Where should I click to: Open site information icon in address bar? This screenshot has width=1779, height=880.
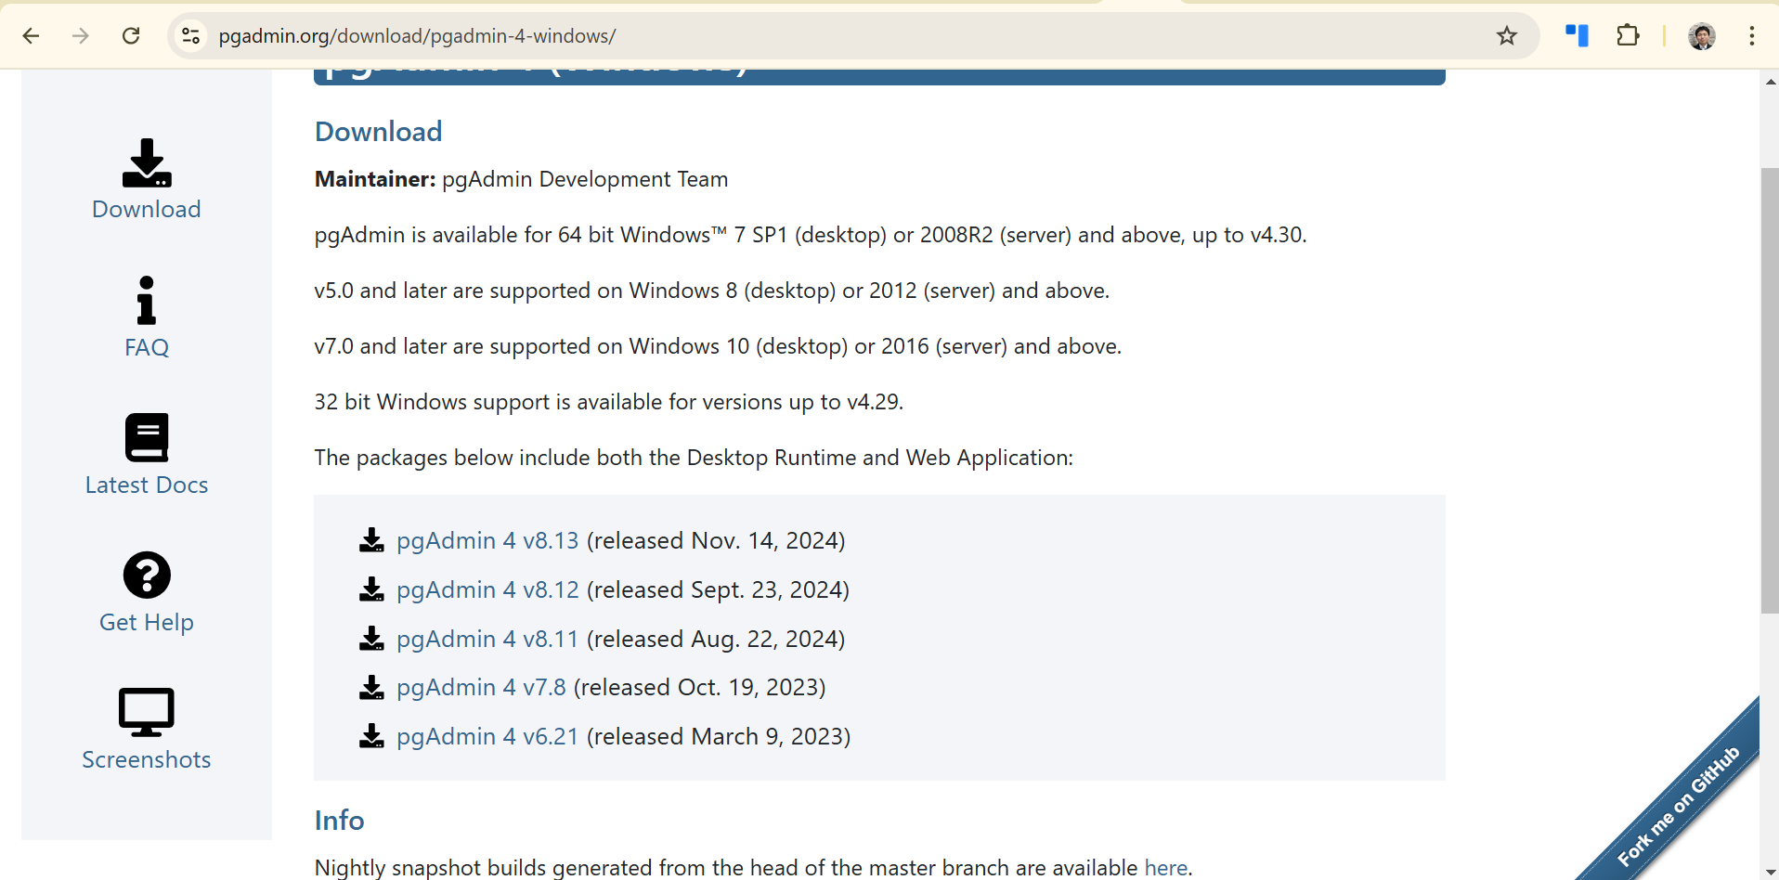[x=190, y=36]
